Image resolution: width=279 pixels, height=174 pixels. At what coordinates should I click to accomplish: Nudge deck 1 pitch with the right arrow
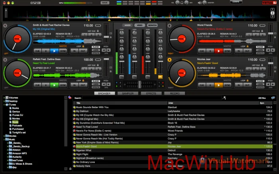[x=108, y=50]
